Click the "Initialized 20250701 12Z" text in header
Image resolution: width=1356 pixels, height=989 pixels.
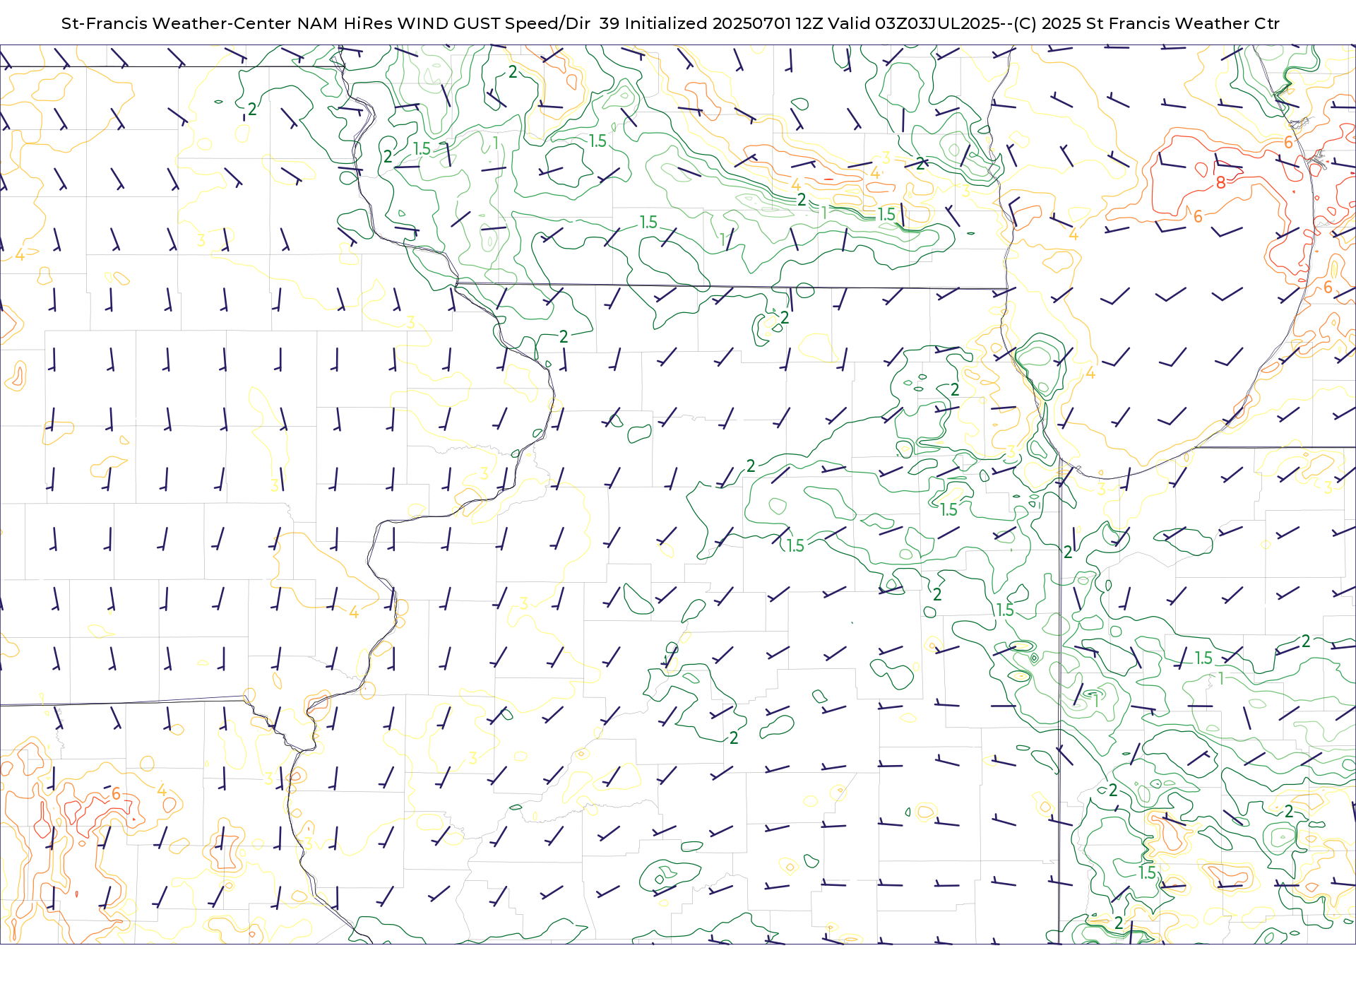click(724, 23)
